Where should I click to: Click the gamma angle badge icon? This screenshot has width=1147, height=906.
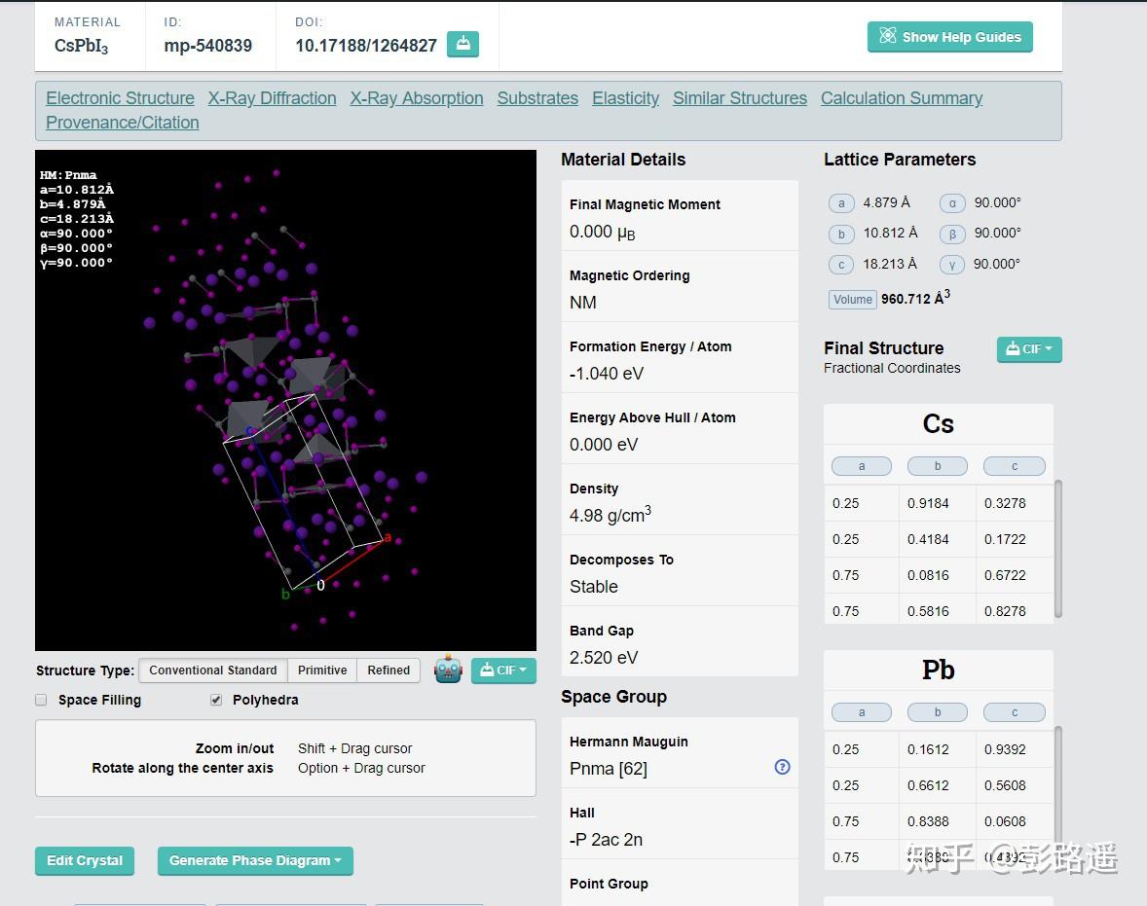951,265
